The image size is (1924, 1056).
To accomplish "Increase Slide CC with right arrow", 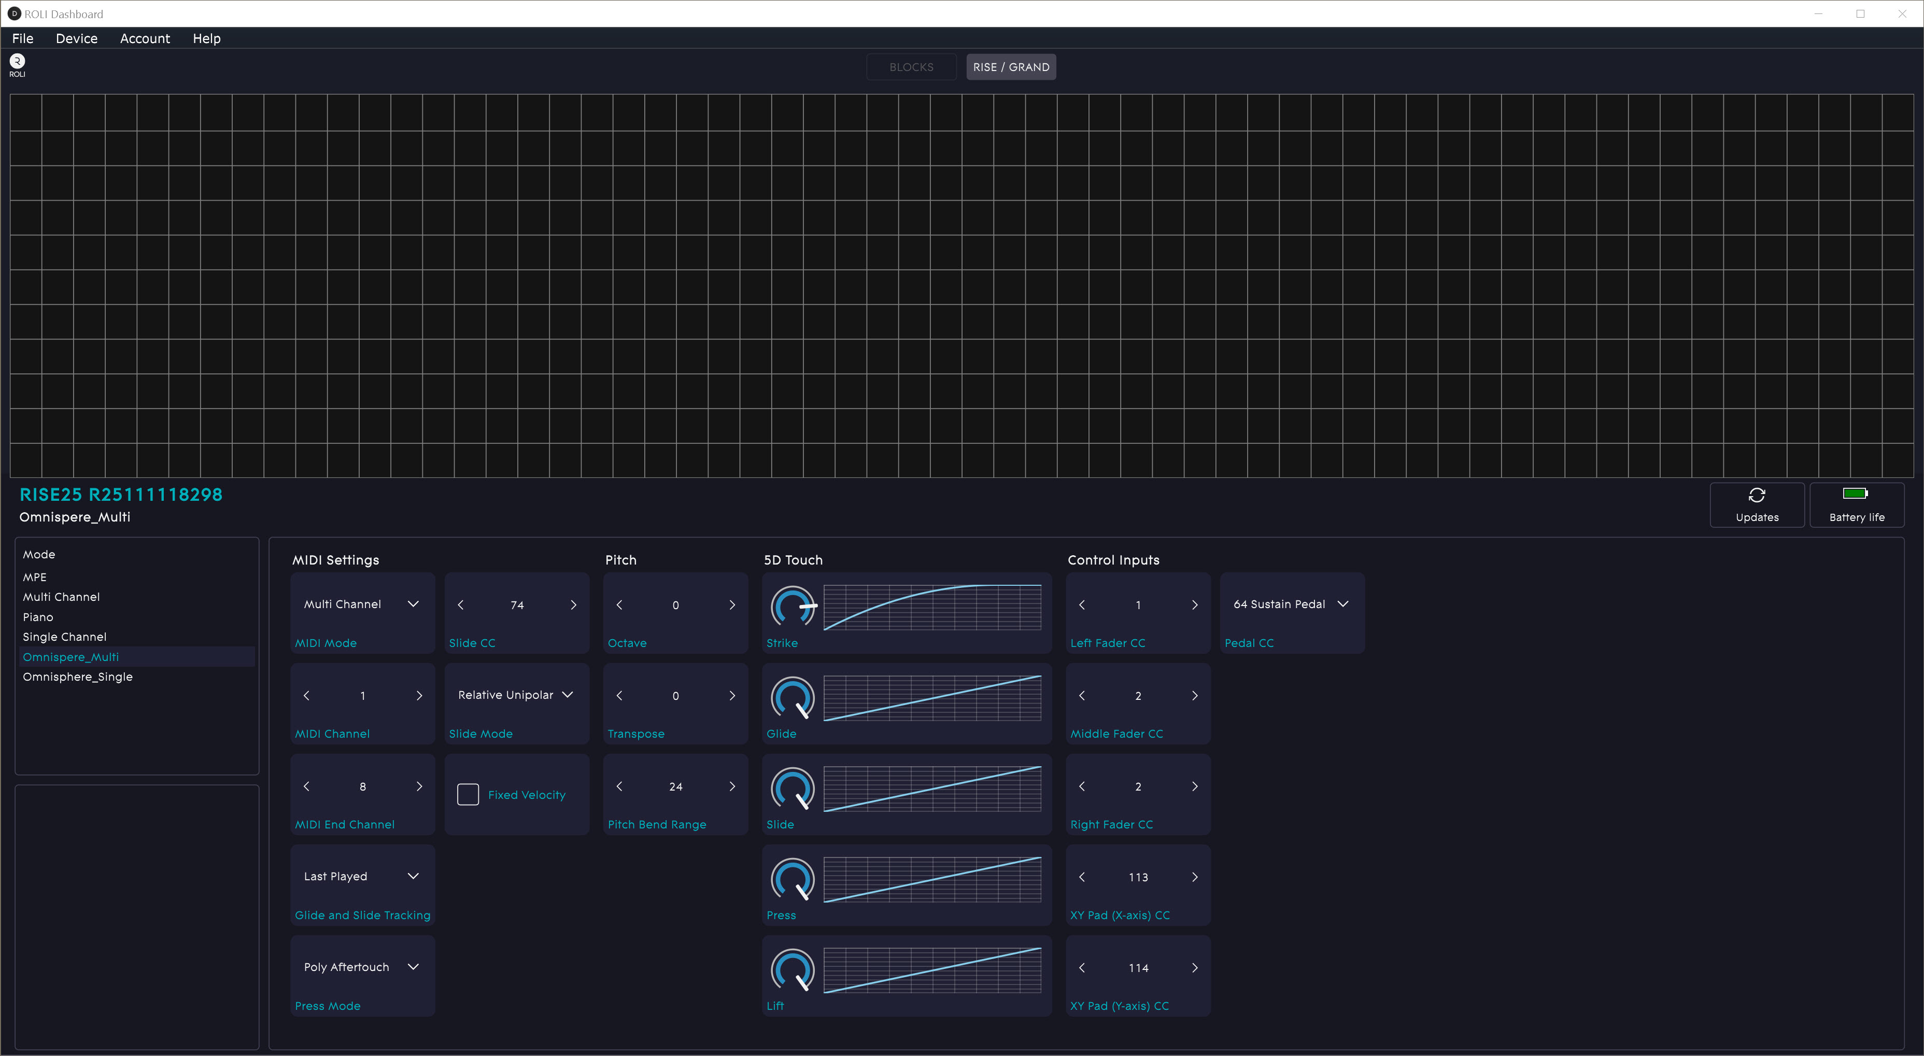I will [573, 605].
